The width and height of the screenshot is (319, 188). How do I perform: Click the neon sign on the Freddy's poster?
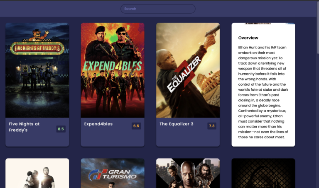(x=37, y=48)
